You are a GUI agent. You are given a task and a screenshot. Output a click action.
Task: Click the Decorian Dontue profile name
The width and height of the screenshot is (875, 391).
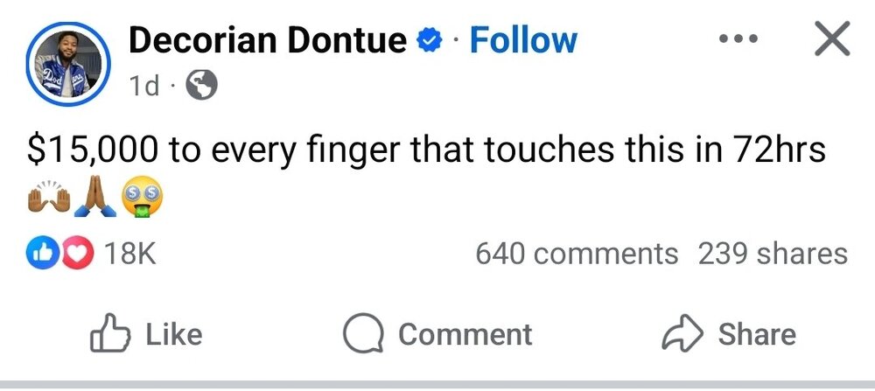pos(268,40)
